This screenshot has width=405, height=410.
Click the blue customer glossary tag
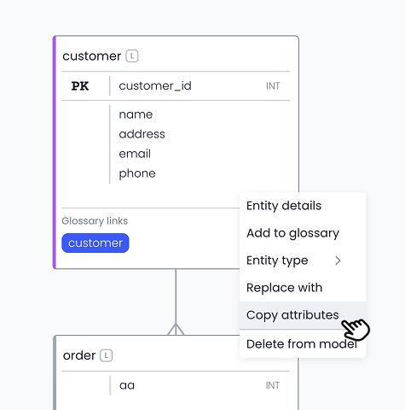pos(95,243)
